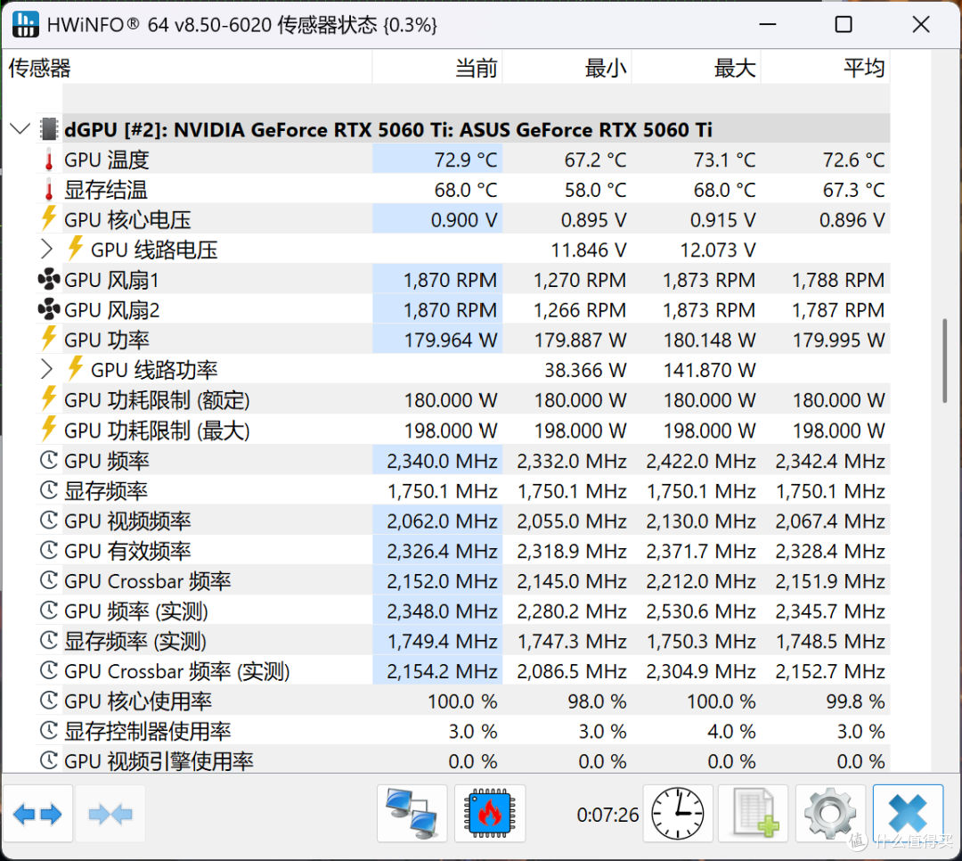Click the lightning icon beside GPU 功耗限制 (最大)
The width and height of the screenshot is (962, 861).
(49, 430)
